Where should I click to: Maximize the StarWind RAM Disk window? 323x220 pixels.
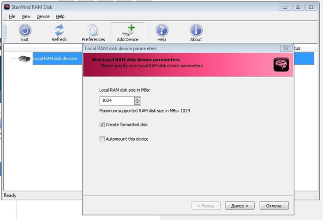tap(298, 7)
